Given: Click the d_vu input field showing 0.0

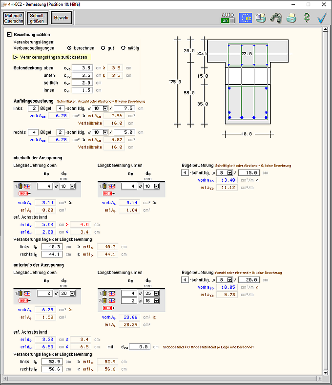Looking at the screenshot, I should pyautogui.click(x=138, y=347).
